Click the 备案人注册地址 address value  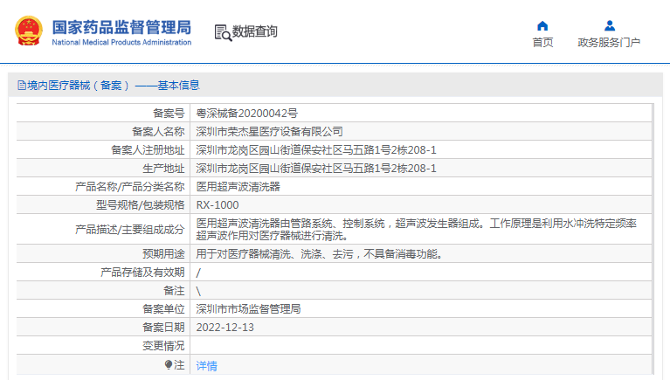tap(315, 150)
